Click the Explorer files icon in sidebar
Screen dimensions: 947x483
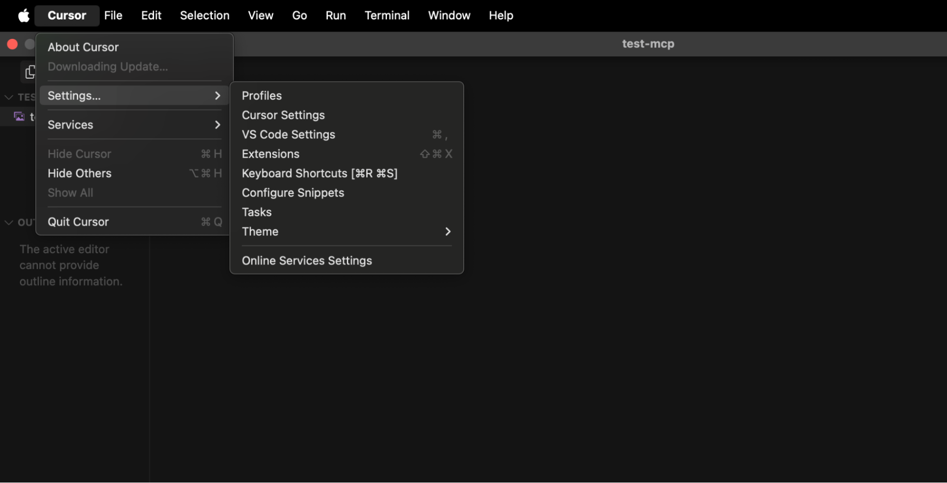[x=30, y=72]
